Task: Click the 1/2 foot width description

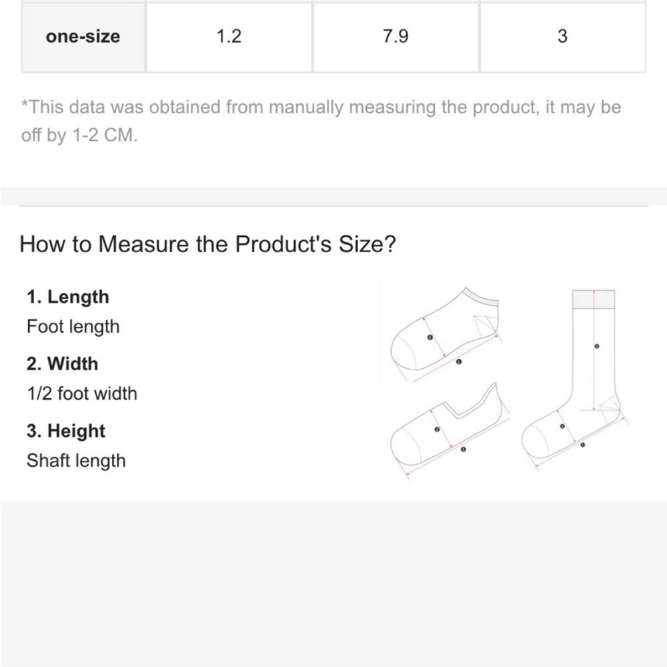Action: 82,394
